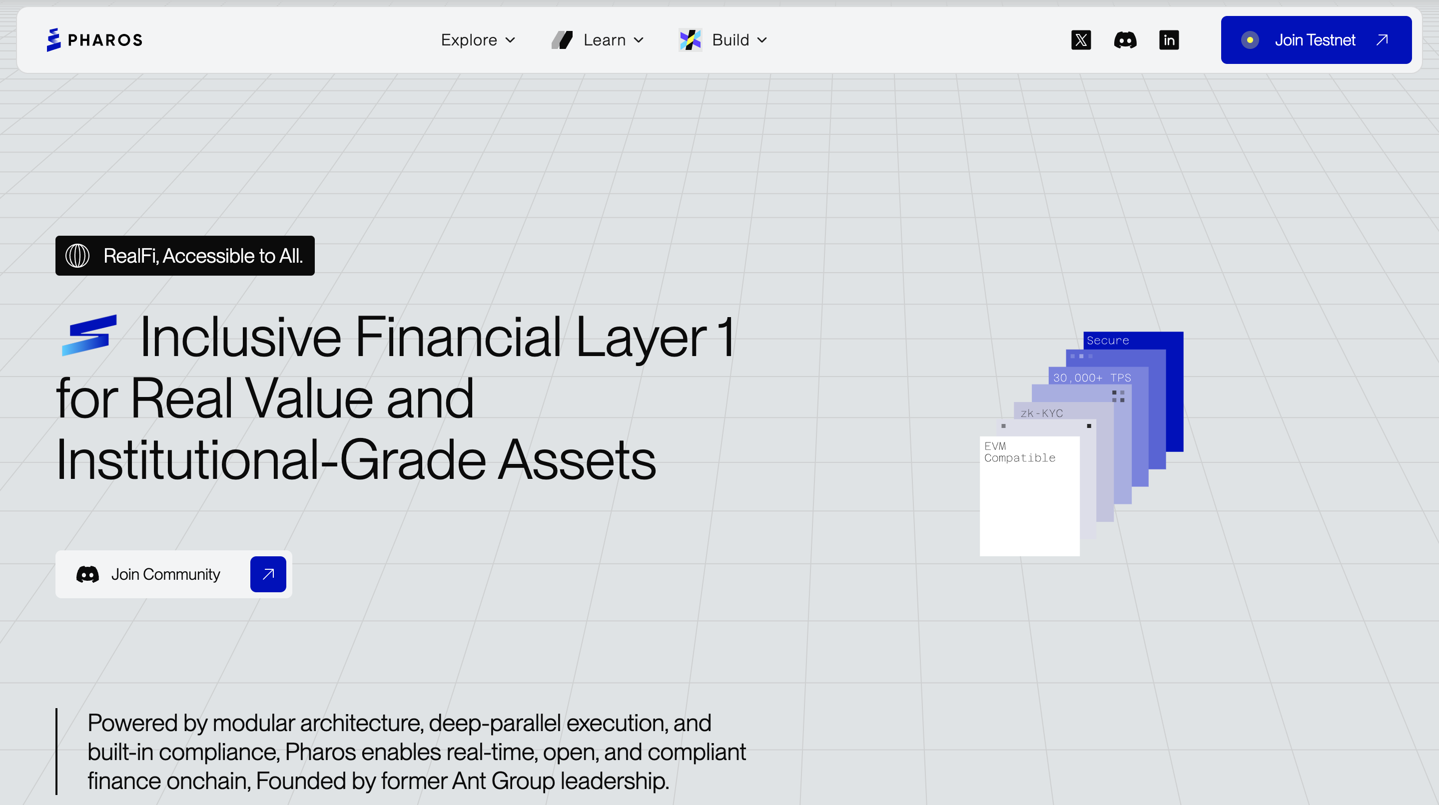The height and width of the screenshot is (805, 1439).
Task: Click the Pharos logo in the header
Action: [94, 40]
